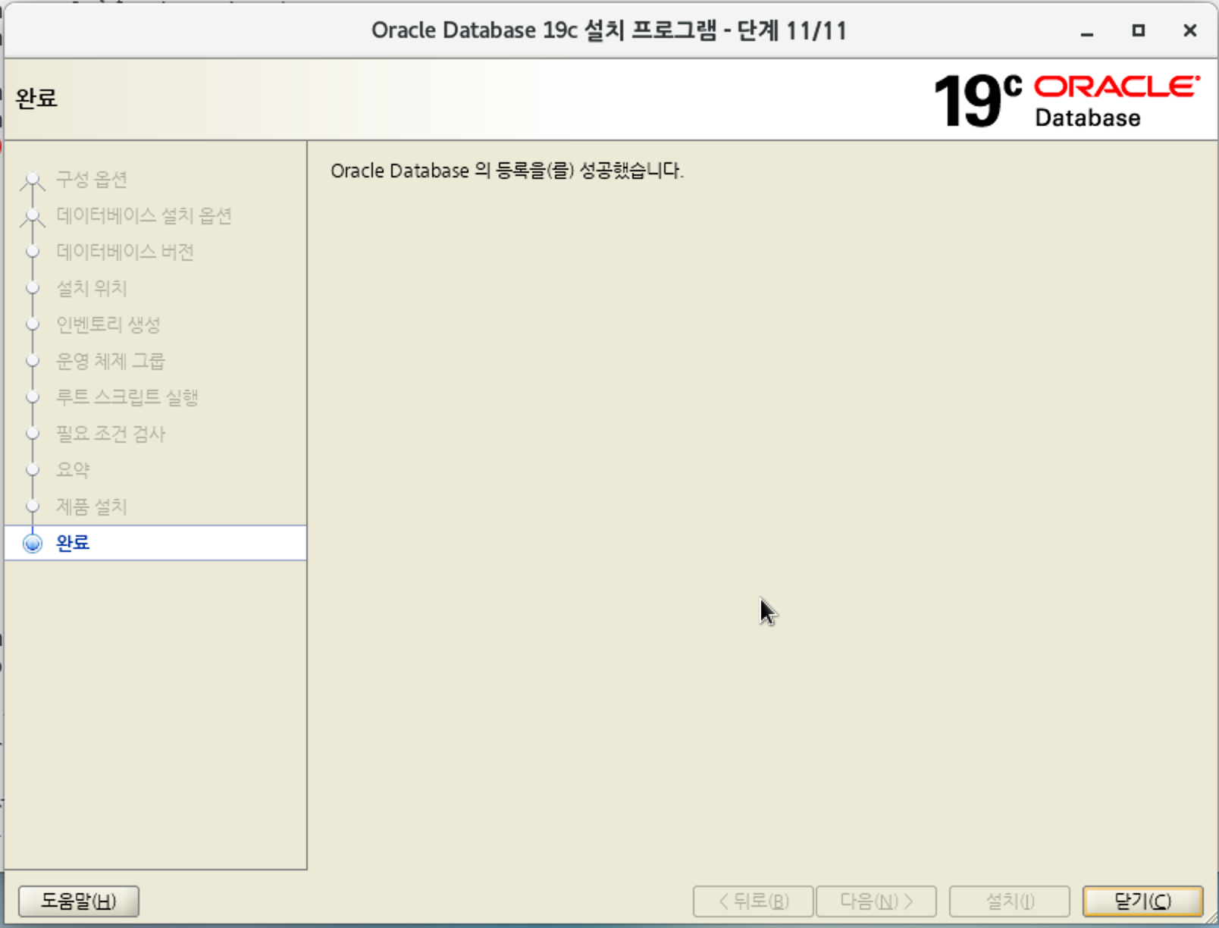Click the 구성 옵션 step marker icon

pos(32,180)
